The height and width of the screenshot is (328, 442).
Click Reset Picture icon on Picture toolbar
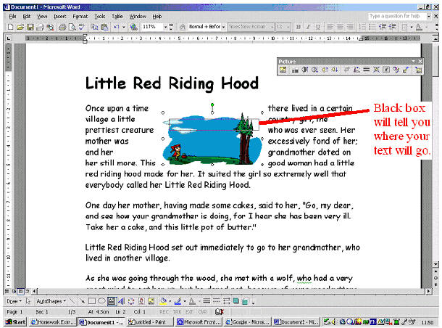click(x=417, y=70)
